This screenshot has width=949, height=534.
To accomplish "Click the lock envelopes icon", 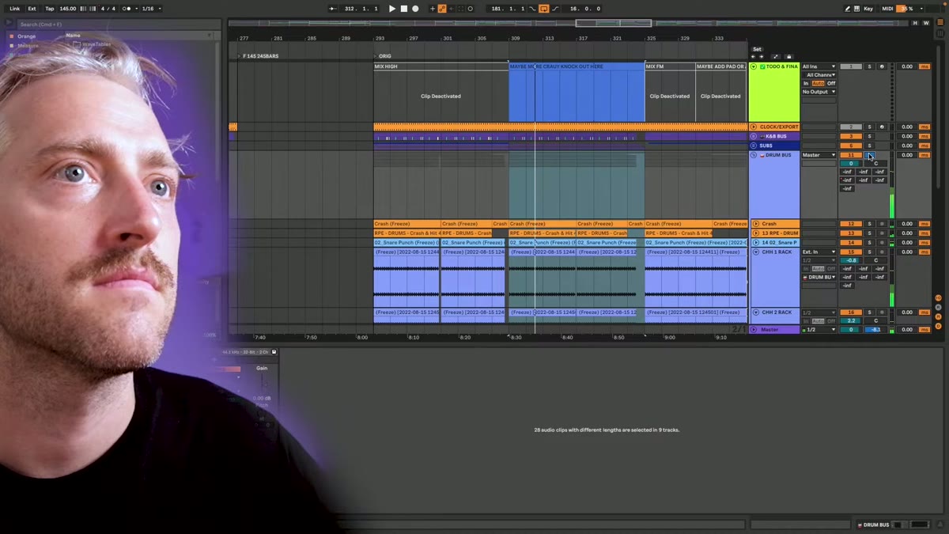I will pyautogui.click(x=788, y=57).
